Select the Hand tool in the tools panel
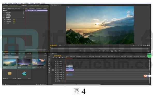The width and height of the screenshot is (153, 97). pyautogui.click(x=49, y=71)
